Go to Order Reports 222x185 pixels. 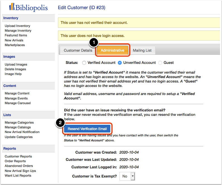pos(15,161)
